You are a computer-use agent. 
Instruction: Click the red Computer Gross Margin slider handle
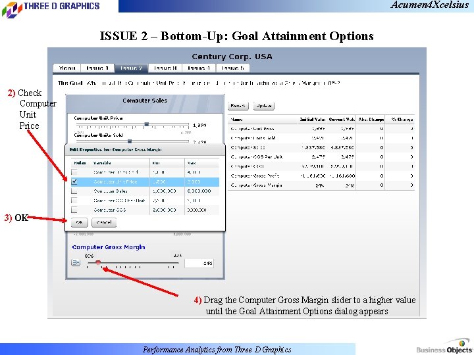click(x=98, y=262)
